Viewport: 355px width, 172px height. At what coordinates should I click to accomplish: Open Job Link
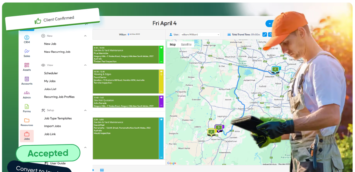(x=50, y=134)
